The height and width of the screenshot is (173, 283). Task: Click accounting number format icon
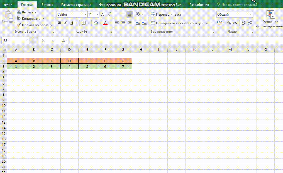coord(219,23)
